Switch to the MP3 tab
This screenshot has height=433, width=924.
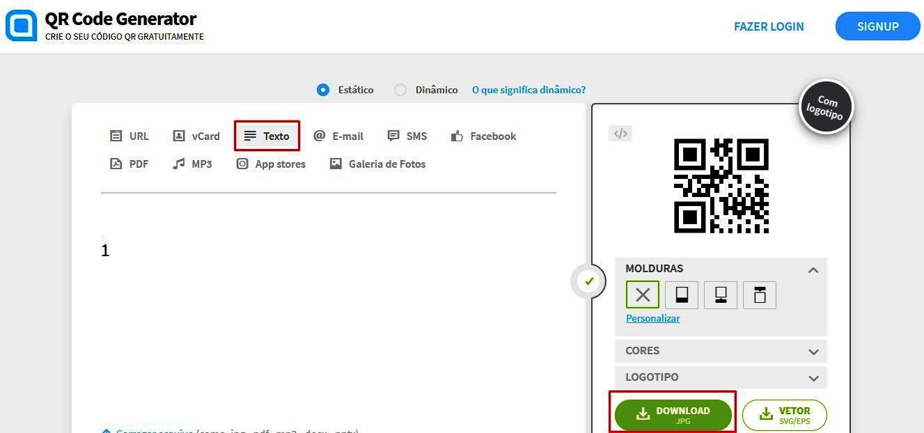pos(192,164)
